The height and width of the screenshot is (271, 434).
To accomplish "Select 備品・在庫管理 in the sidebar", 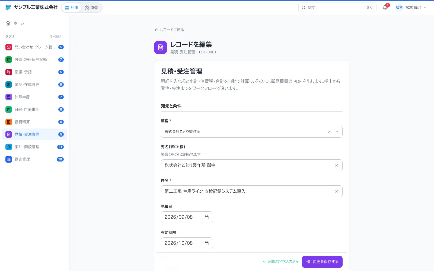I will click(34, 85).
